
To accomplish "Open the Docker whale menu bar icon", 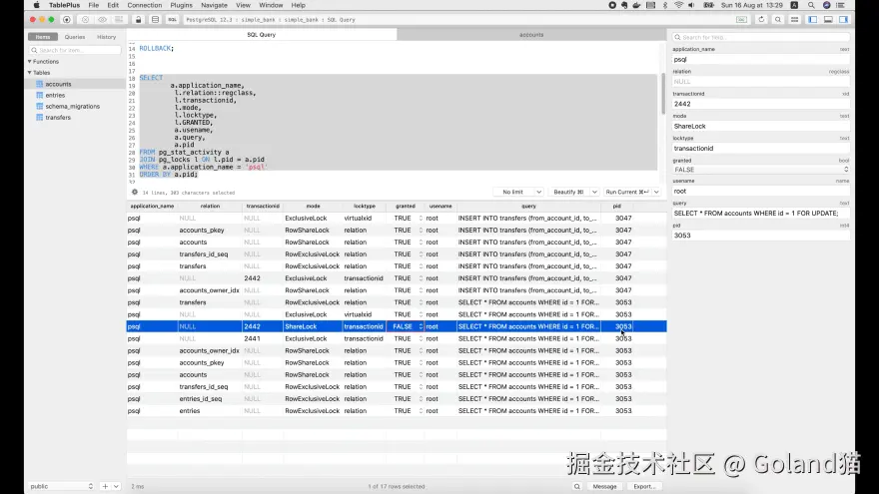I will [x=636, y=5].
